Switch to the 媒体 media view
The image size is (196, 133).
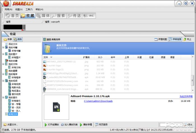(43, 16)
